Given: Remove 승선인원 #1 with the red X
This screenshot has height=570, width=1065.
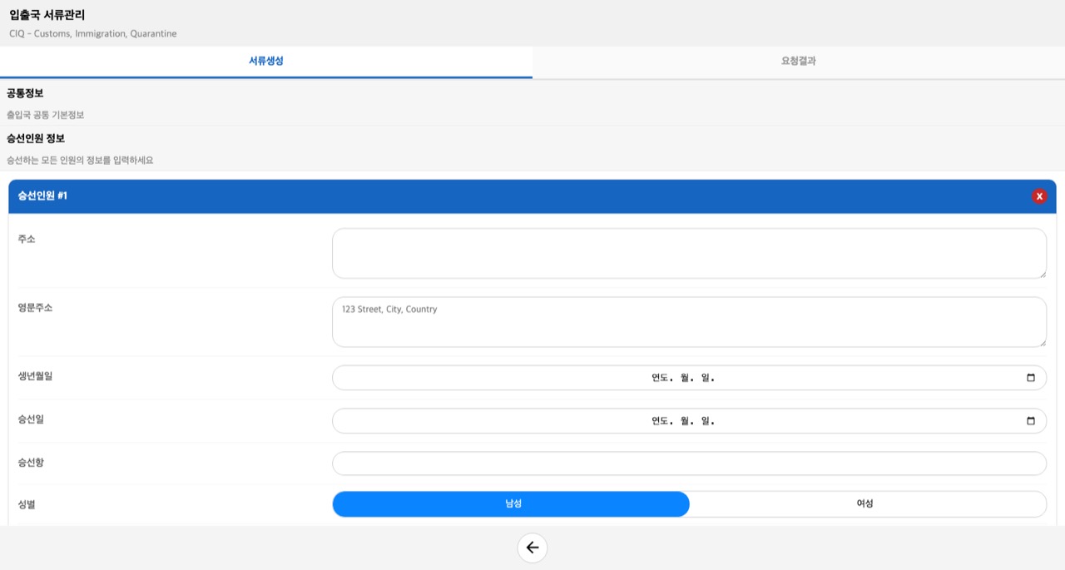Looking at the screenshot, I should 1039,196.
